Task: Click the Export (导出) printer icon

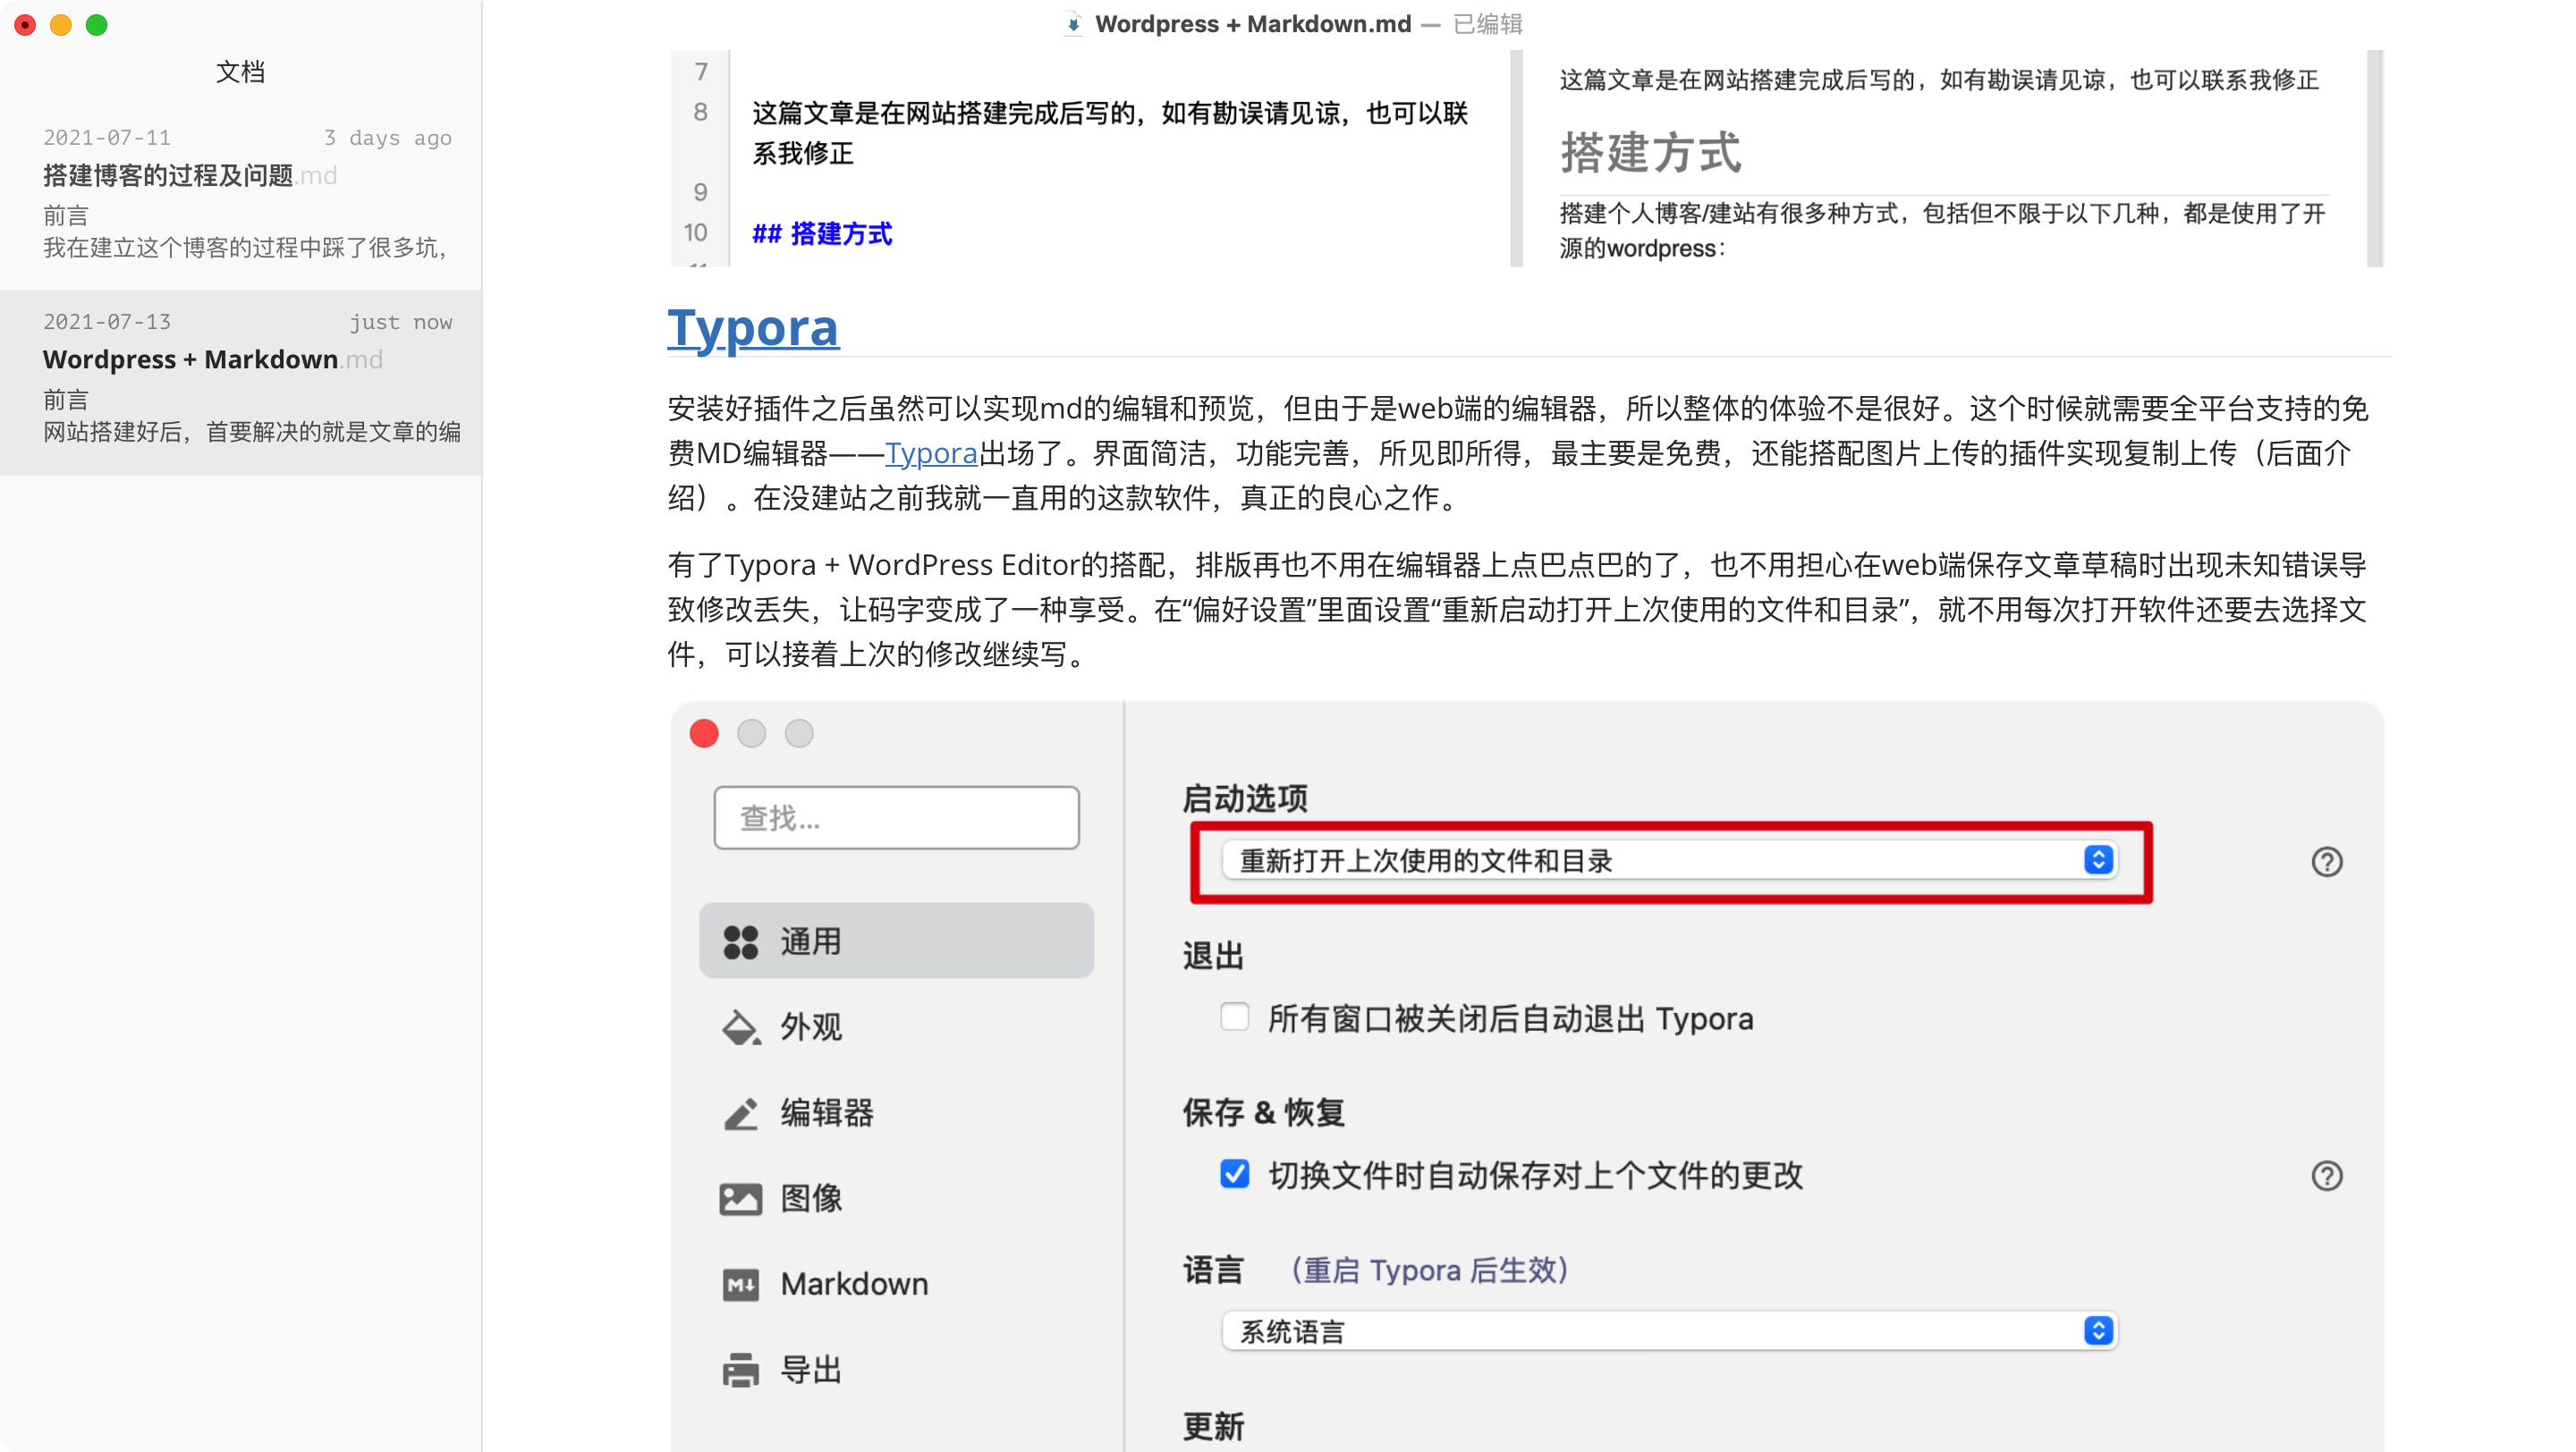Action: [740, 1370]
